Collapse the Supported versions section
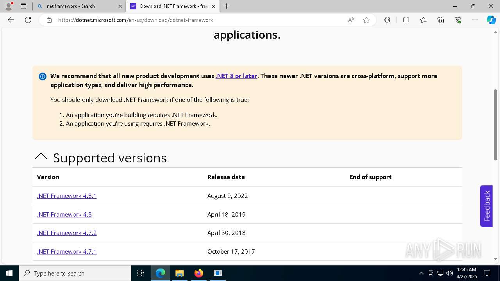 coord(41,157)
